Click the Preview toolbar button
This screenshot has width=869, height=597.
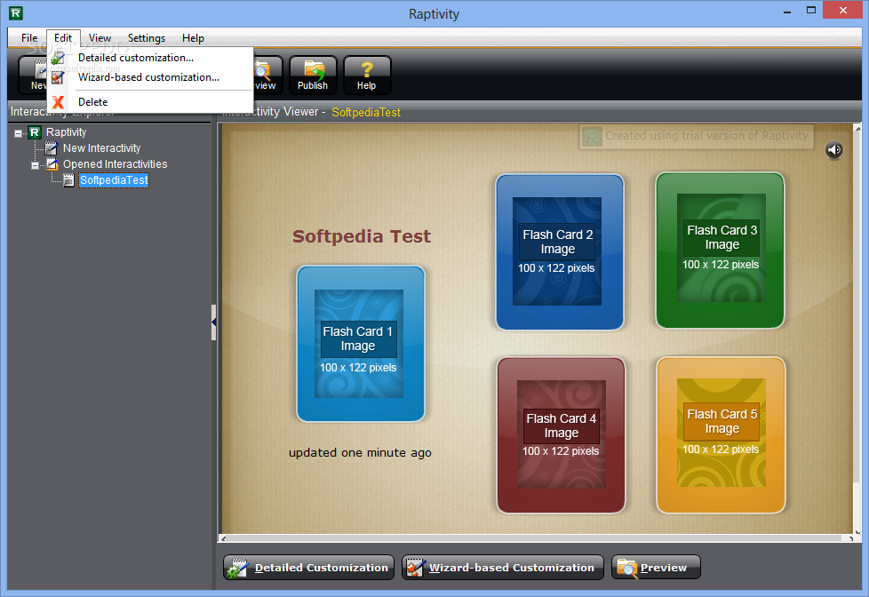268,75
